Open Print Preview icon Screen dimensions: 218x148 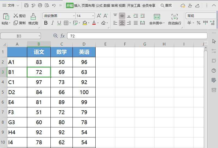(x=47, y=5)
